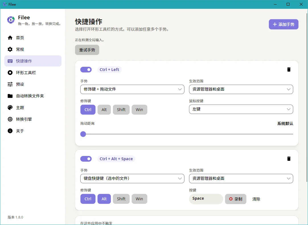Click the 拖动距离 slider handle
Screen dimensions: 308x225
pos(83,134)
